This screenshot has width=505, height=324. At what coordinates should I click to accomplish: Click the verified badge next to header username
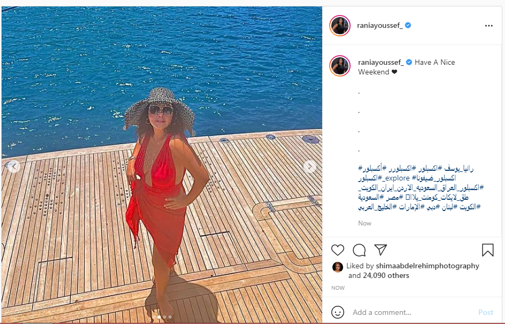408,25
